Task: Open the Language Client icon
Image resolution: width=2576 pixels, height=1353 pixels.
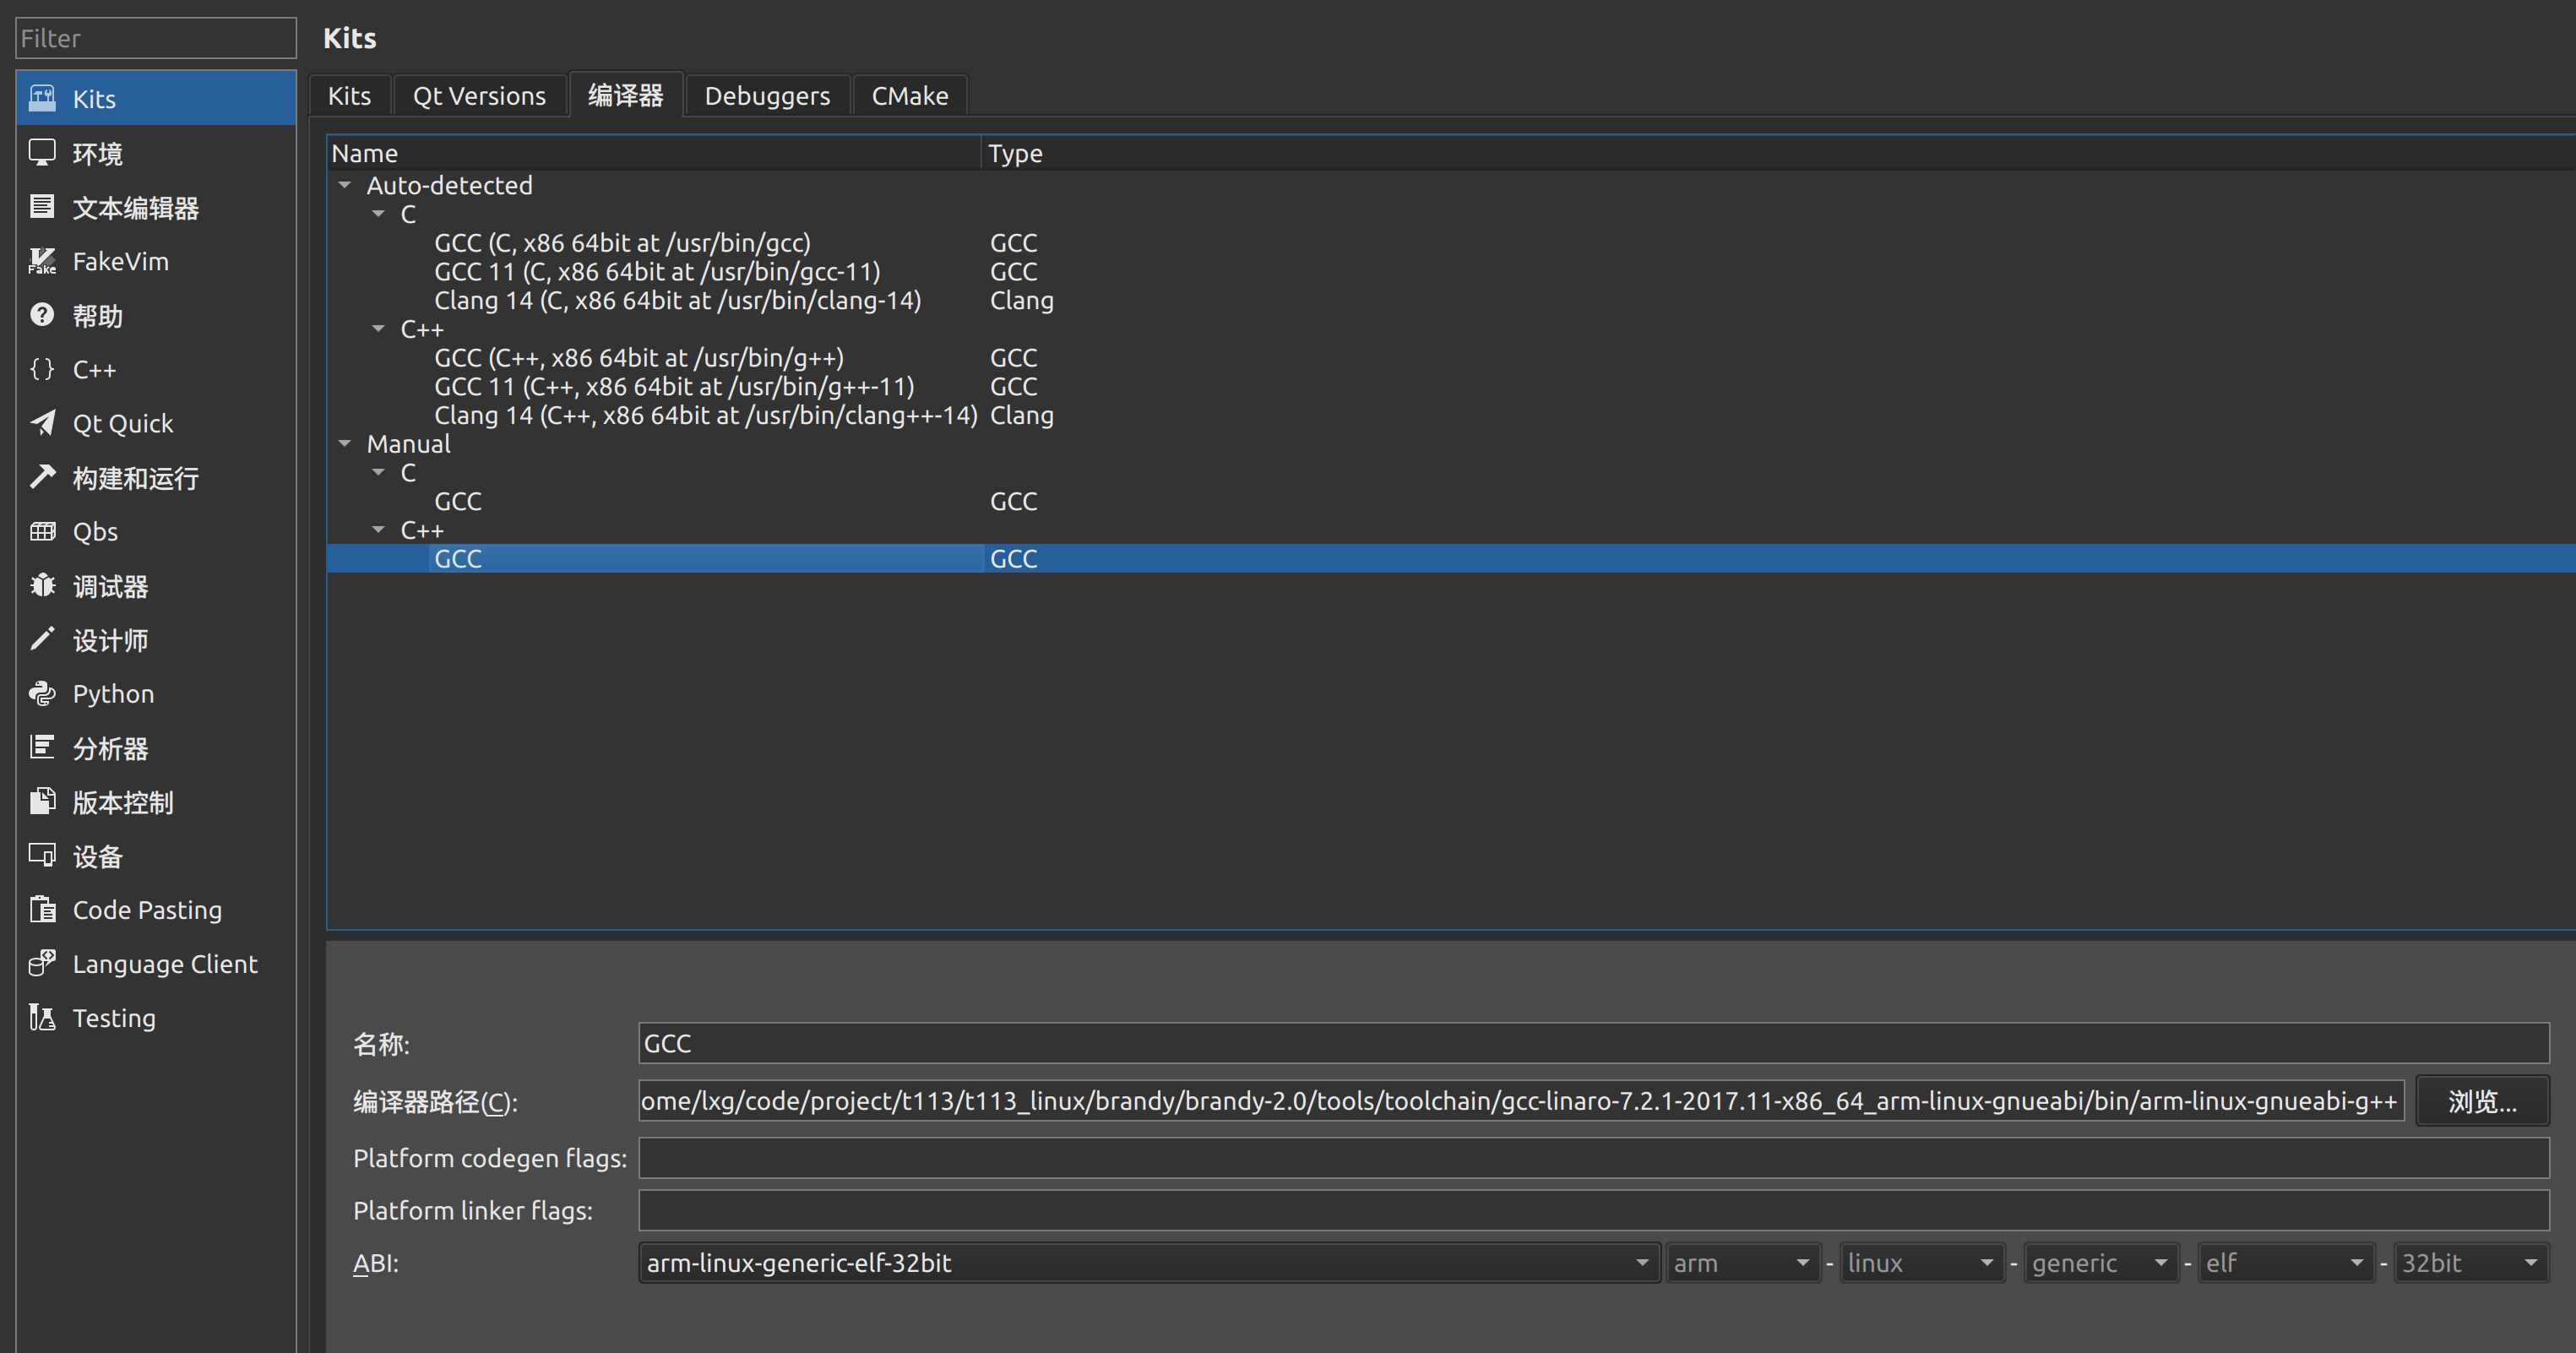Action: pos(42,963)
